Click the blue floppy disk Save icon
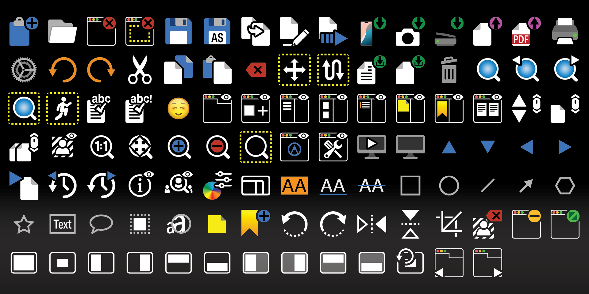The image size is (589, 294). pyautogui.click(x=179, y=31)
